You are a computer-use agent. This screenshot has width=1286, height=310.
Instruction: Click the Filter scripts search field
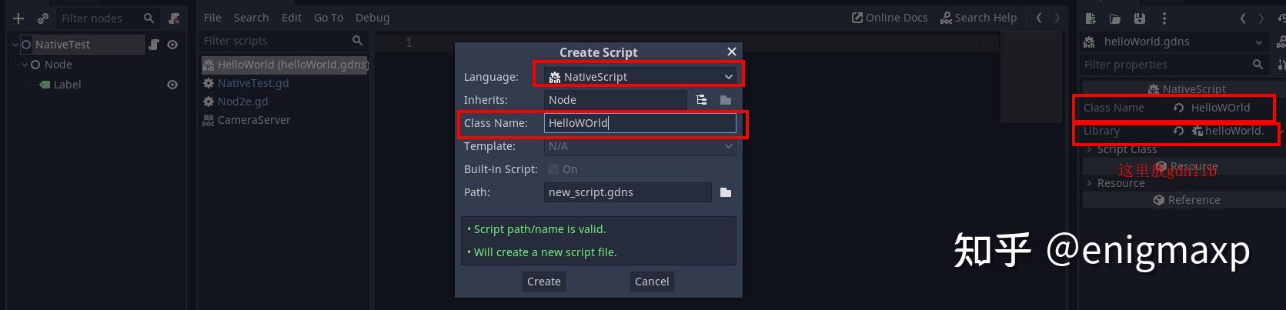point(282,40)
